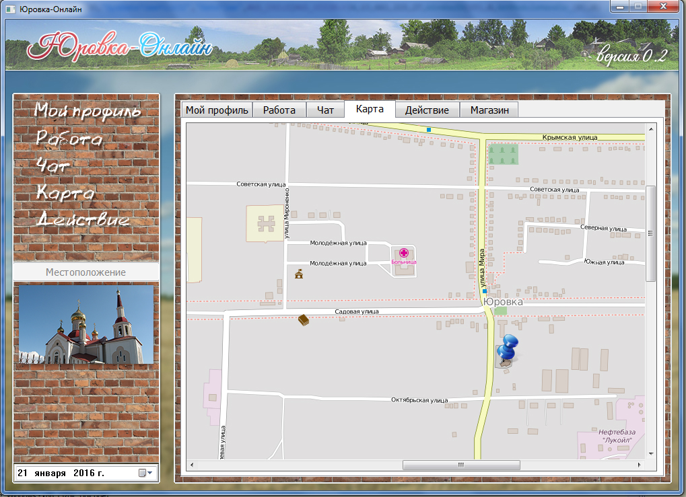Click the brown monument icon below Молодёжная улица
The width and height of the screenshot is (686, 497).
click(x=298, y=273)
